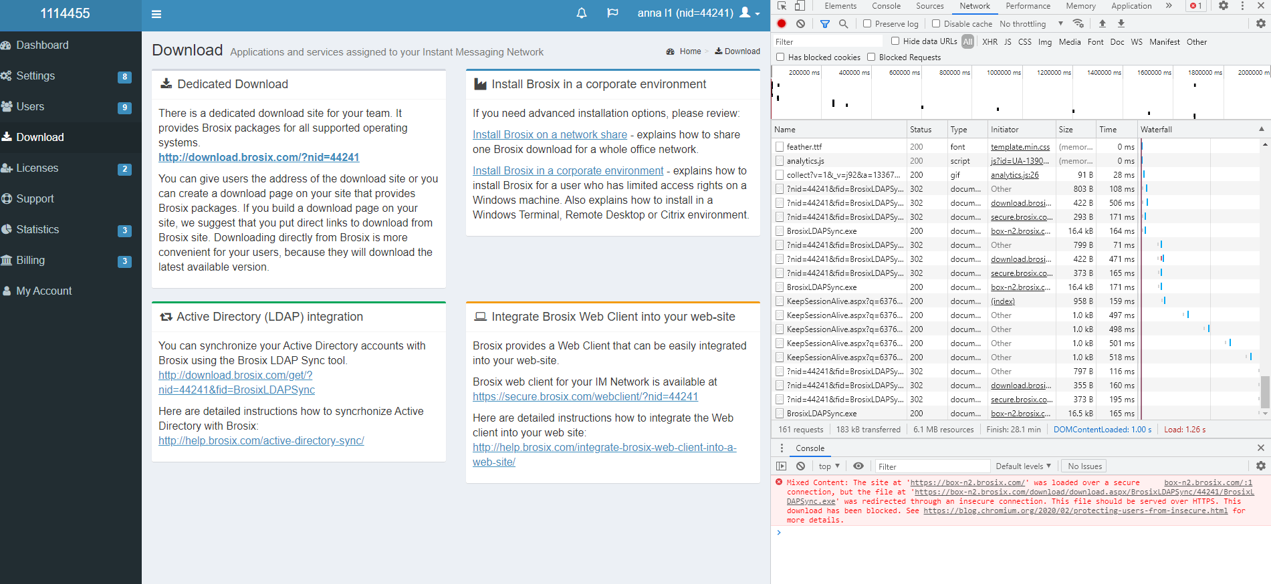Image resolution: width=1271 pixels, height=584 pixels.
Task: Open Licenses in the sidebar
Action: coord(71,168)
